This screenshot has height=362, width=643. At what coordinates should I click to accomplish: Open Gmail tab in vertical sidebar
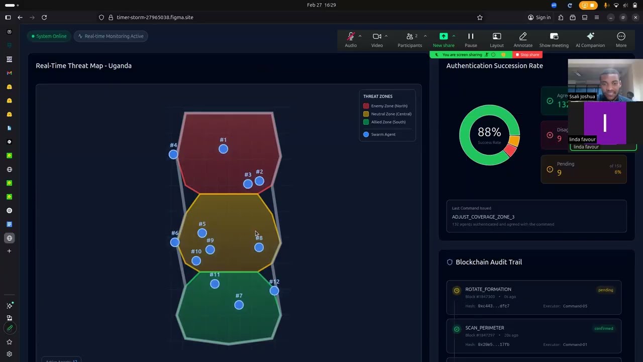pyautogui.click(x=9, y=73)
